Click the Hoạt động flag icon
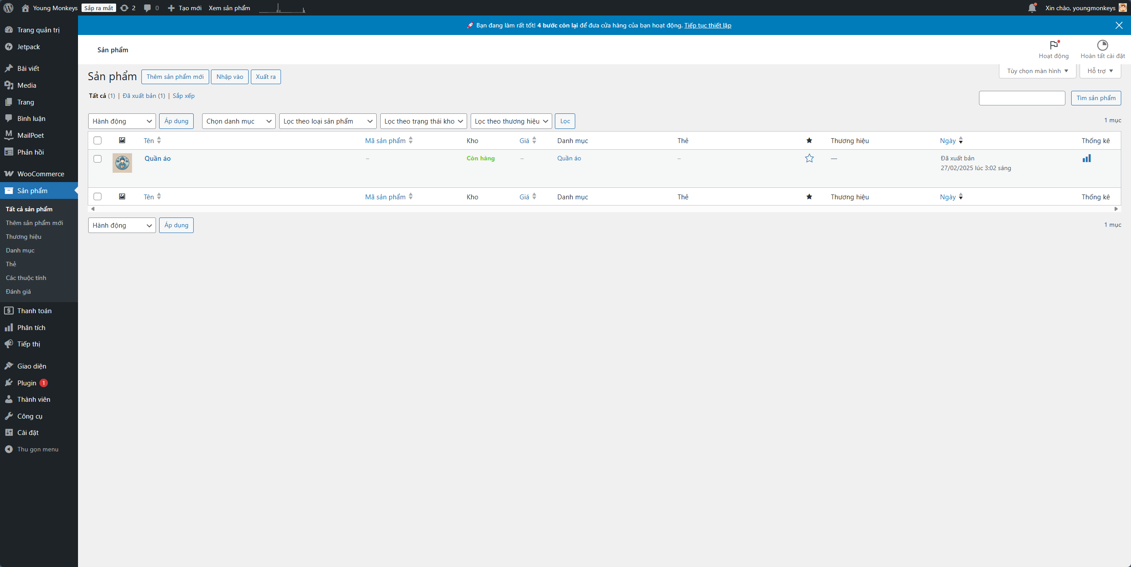1131x567 pixels. 1053,45
